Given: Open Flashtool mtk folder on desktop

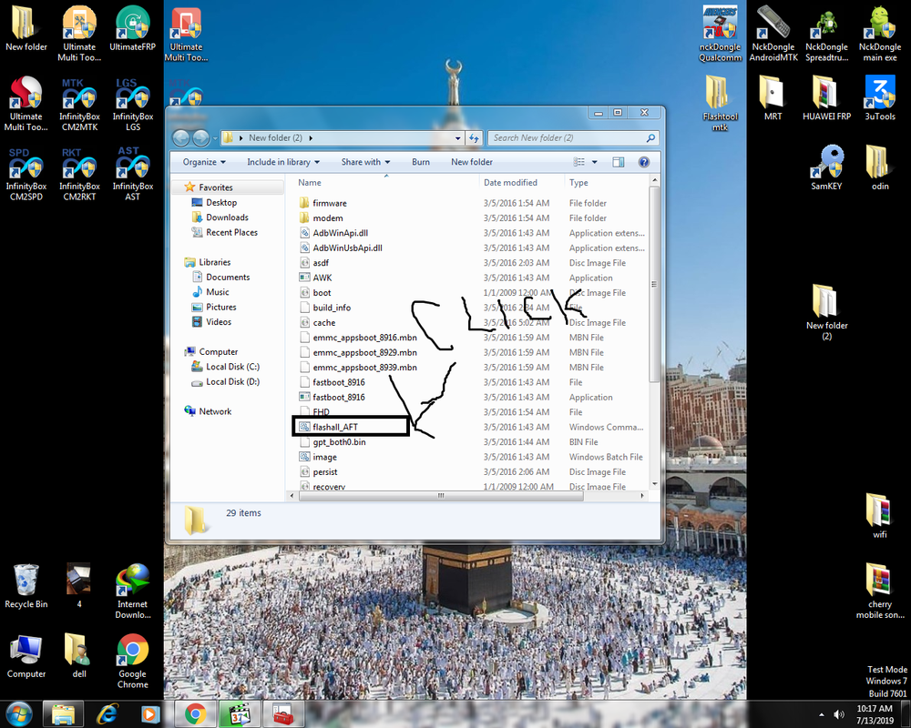Looking at the screenshot, I should pos(720,104).
